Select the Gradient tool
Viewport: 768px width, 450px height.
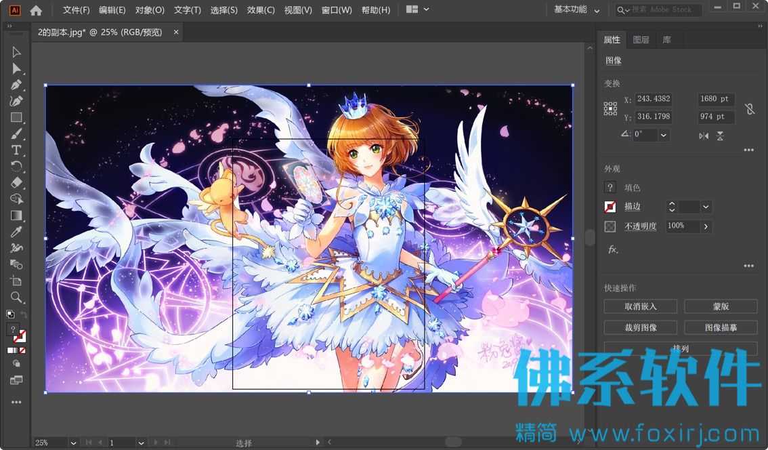point(16,216)
